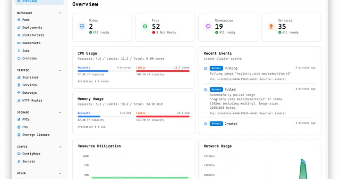Click the Jobs play icon
Screen dimensions: 340x179
(x=19, y=50)
